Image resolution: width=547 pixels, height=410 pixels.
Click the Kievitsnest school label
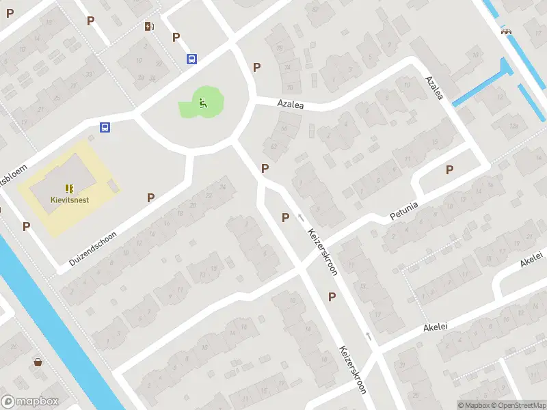pyautogui.click(x=70, y=200)
